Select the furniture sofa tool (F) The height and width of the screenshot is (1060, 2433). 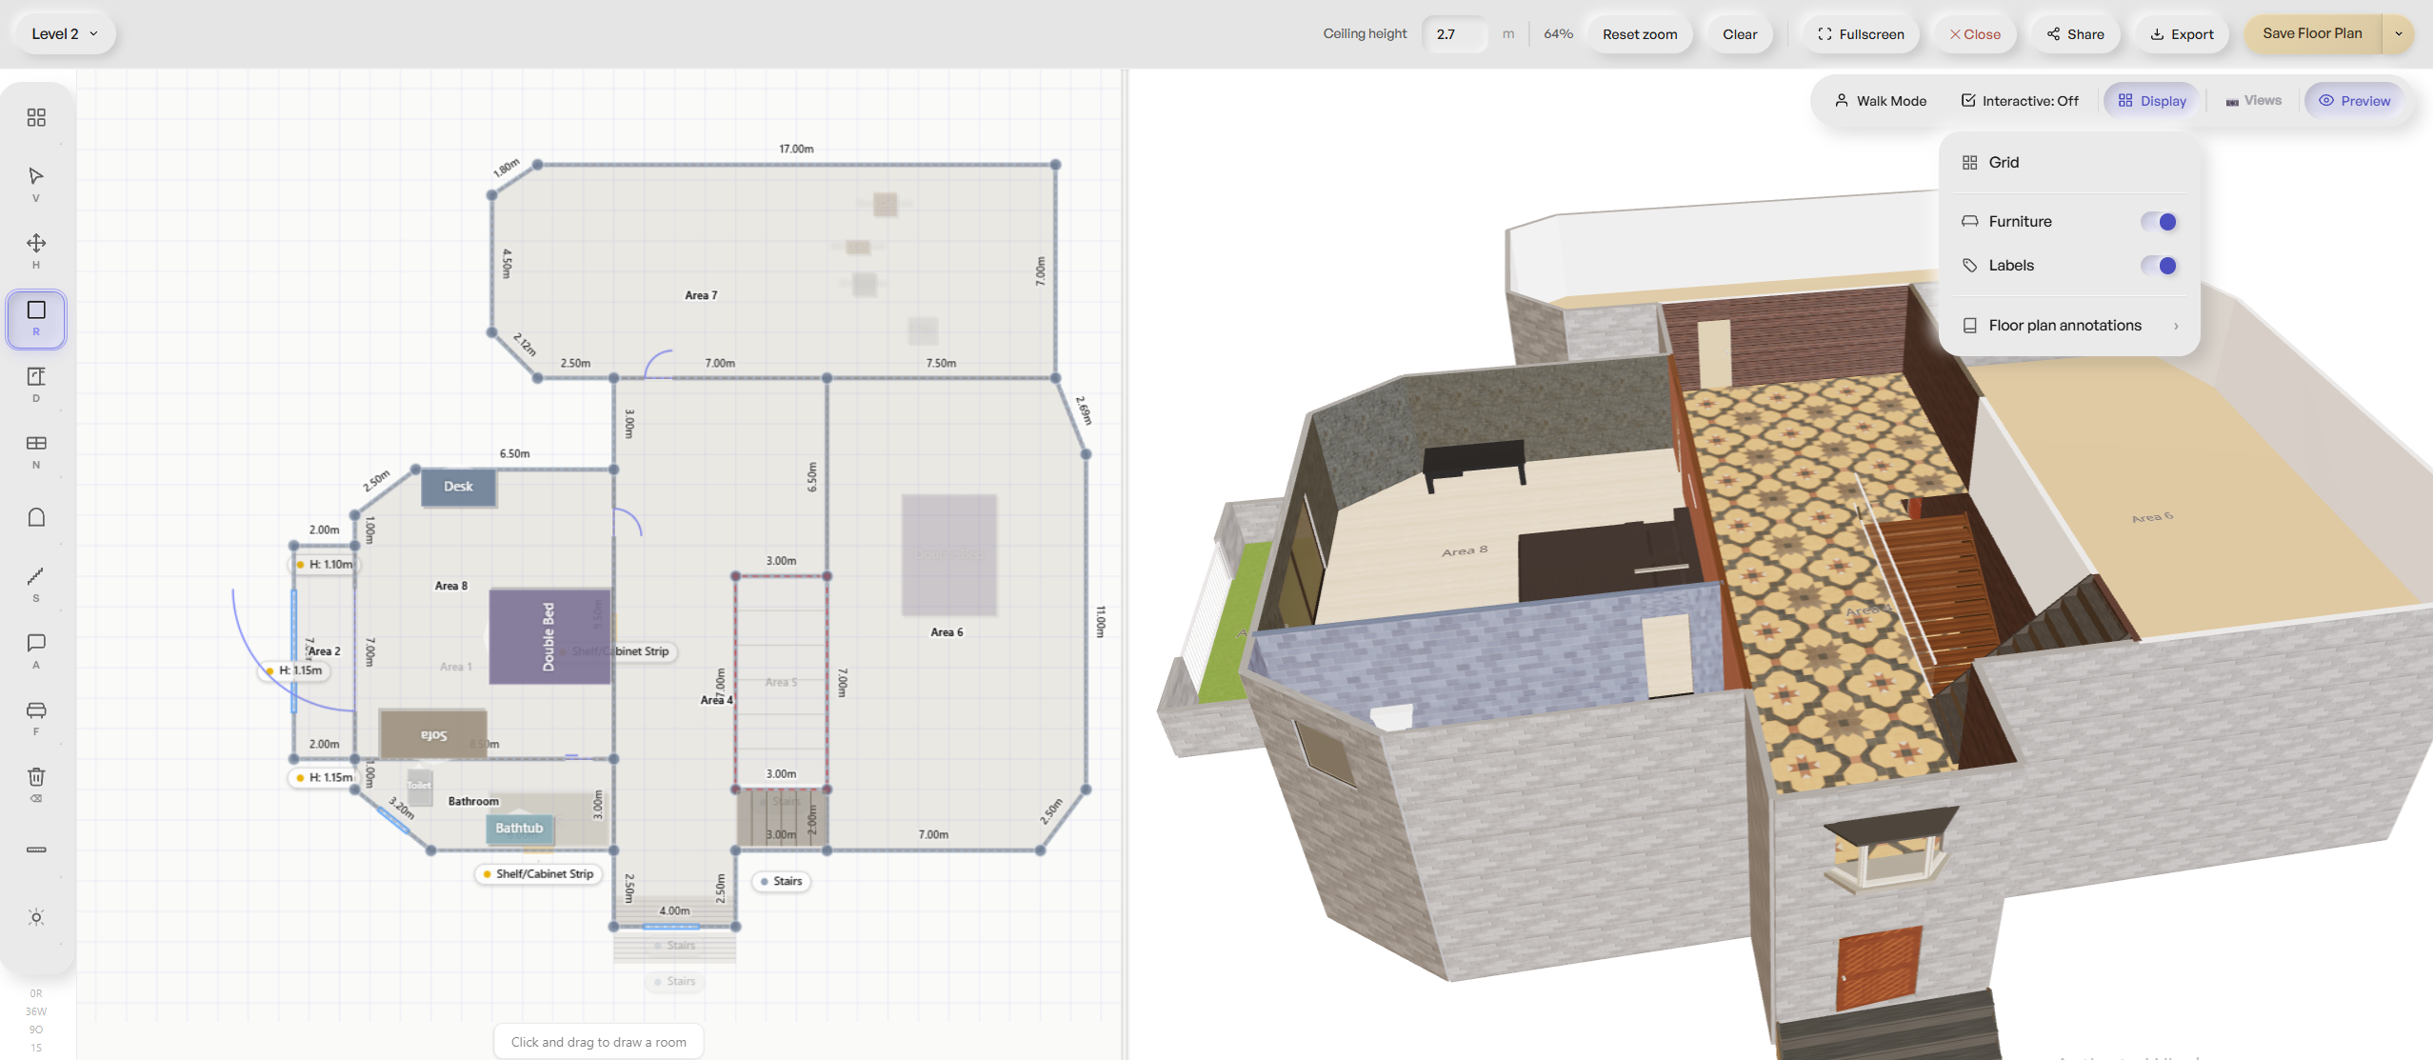click(36, 710)
